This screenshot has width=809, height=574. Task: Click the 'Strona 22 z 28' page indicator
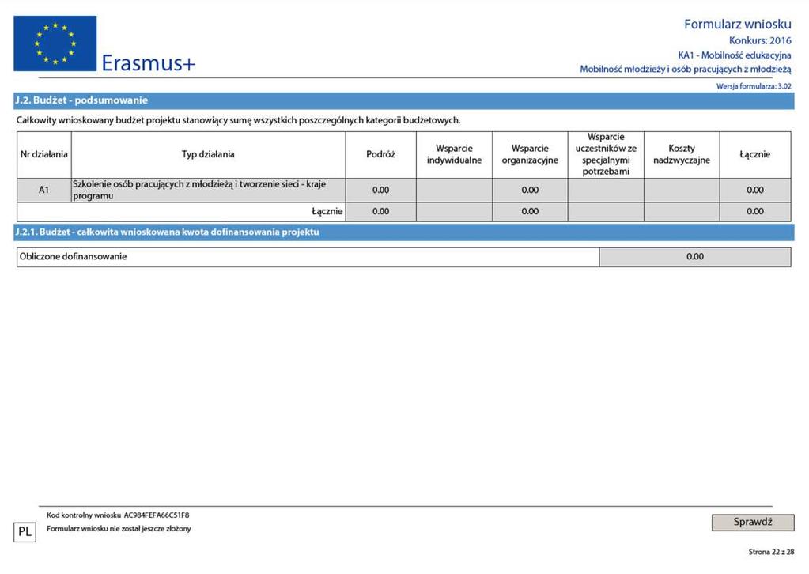point(771,553)
